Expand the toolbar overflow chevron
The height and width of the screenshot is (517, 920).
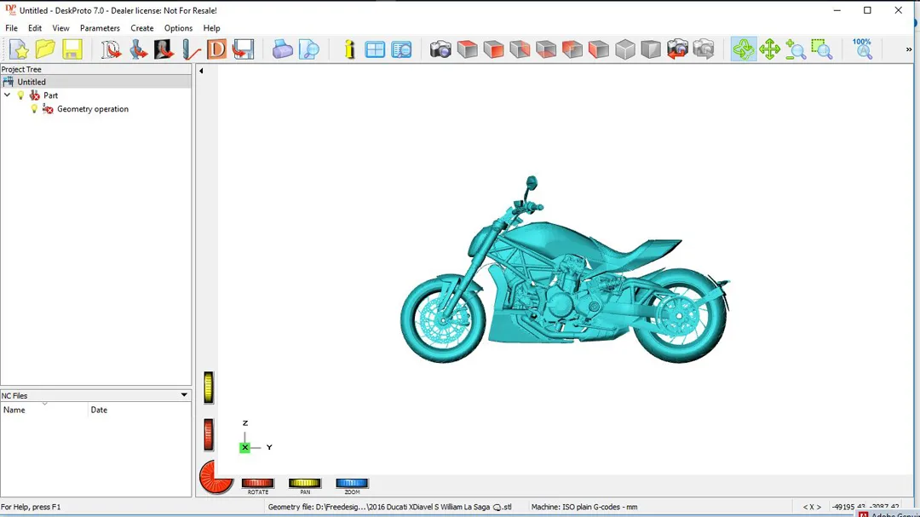[x=909, y=49]
